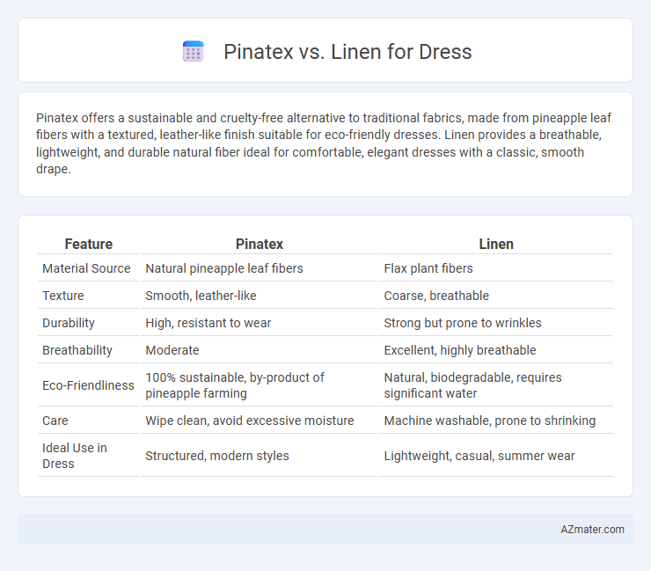Click the calendar grid icon beside the title
The height and width of the screenshot is (571, 651).
coord(193,52)
